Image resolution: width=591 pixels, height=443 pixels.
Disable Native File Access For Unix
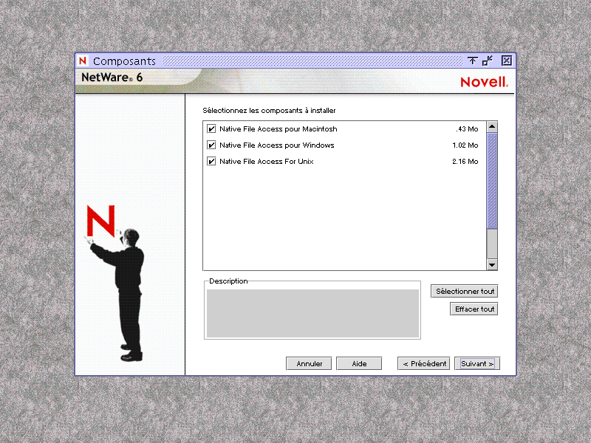(x=211, y=161)
